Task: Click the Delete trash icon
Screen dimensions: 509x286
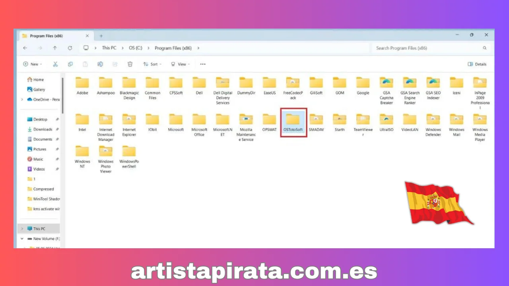Action: [130, 64]
